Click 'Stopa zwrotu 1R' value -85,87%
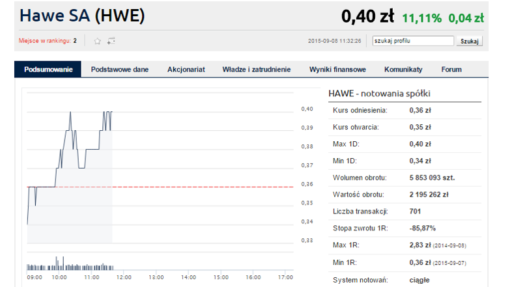 coord(422,228)
